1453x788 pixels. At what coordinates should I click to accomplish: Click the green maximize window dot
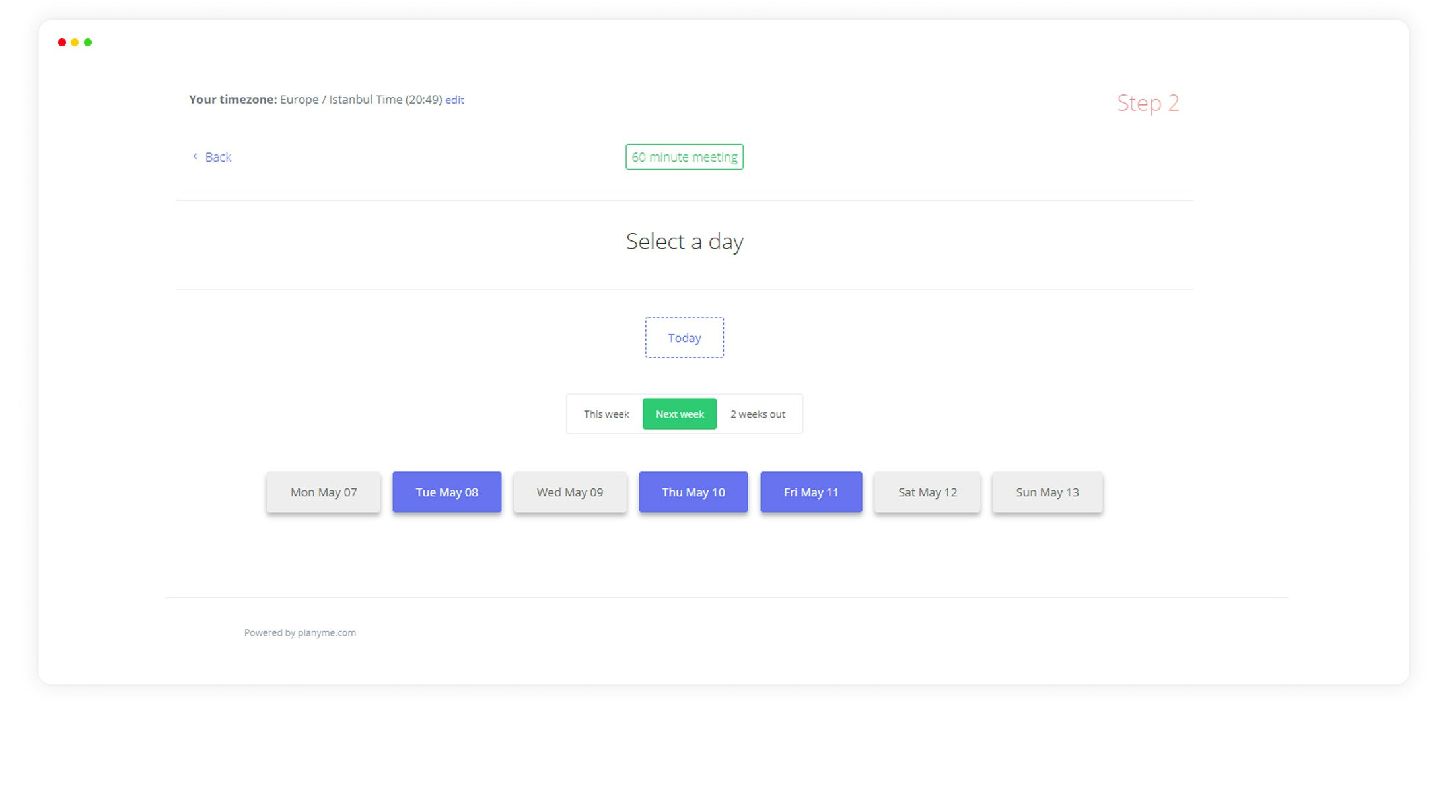coord(88,42)
